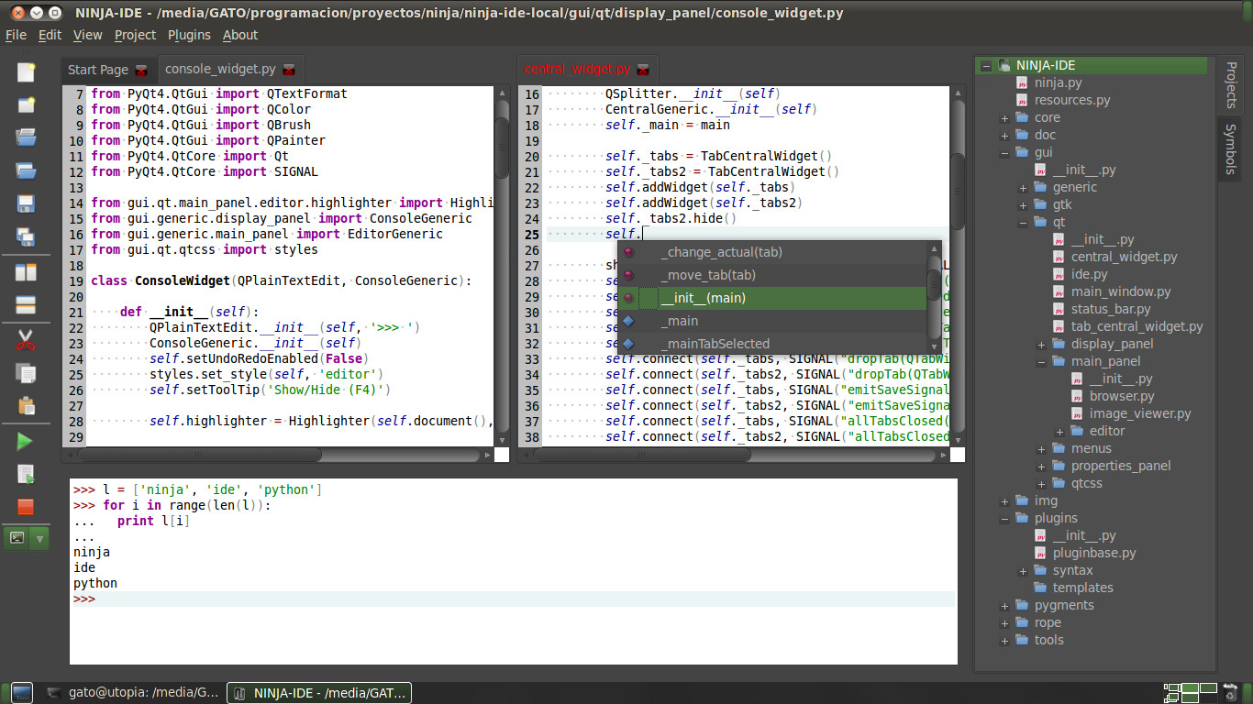The height and width of the screenshot is (704, 1253).
Task: Open the Plugins menu
Action: pyautogui.click(x=189, y=35)
